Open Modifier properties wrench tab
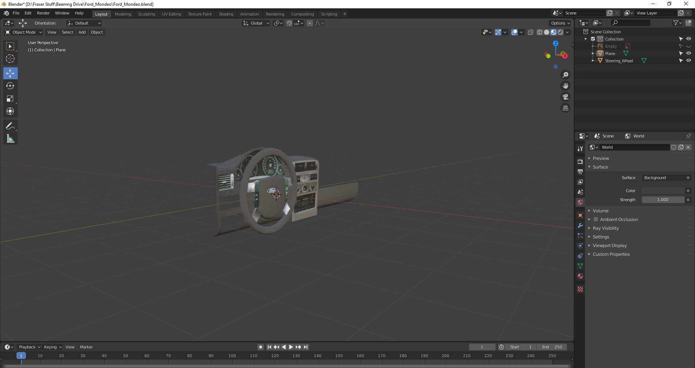The image size is (695, 368). 580,225
